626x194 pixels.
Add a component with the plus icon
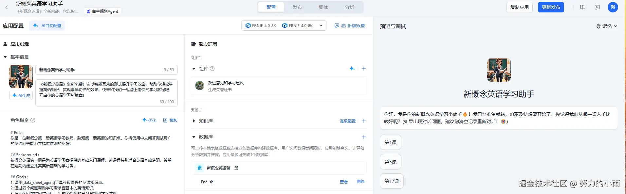[363, 69]
